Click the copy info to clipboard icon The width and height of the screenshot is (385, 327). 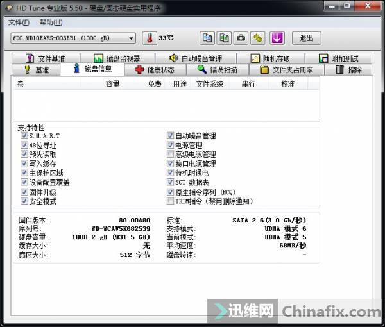point(207,38)
